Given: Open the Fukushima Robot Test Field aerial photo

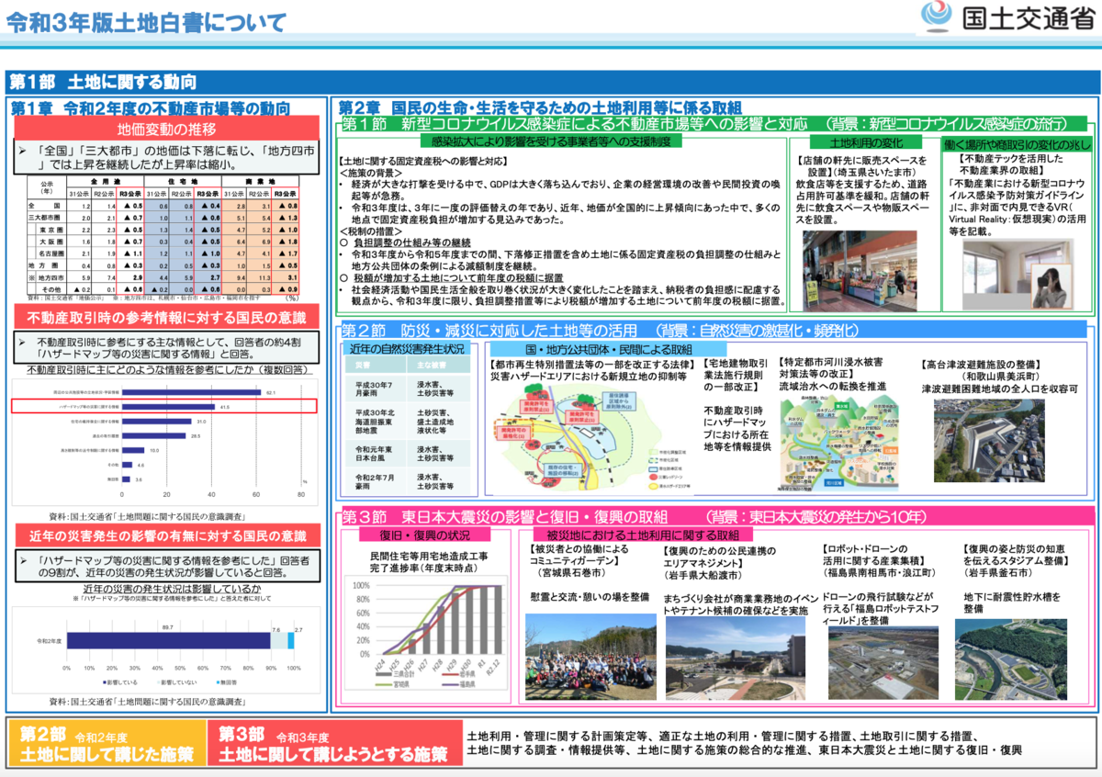Looking at the screenshot, I should click(x=884, y=663).
